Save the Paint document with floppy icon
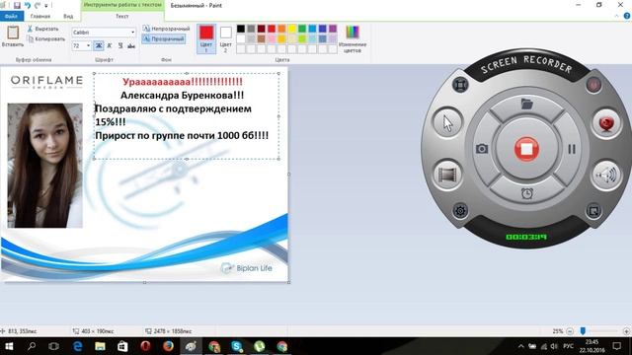632x355 pixels. [x=17, y=5]
